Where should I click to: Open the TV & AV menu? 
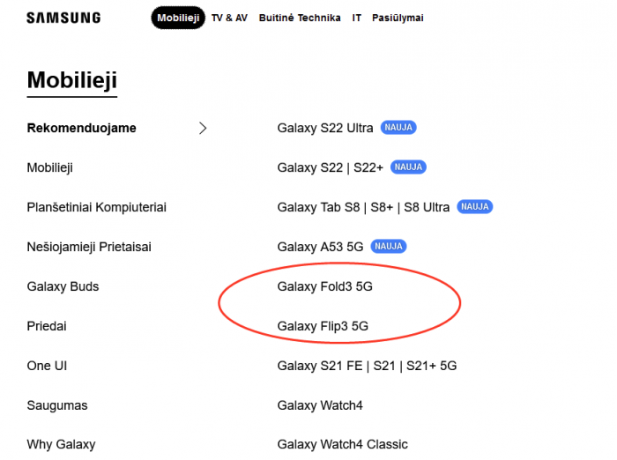[x=229, y=18]
